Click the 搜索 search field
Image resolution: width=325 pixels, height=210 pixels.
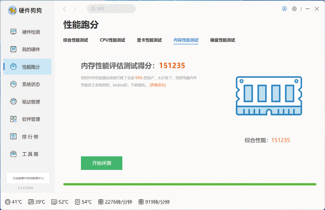(111, 9)
